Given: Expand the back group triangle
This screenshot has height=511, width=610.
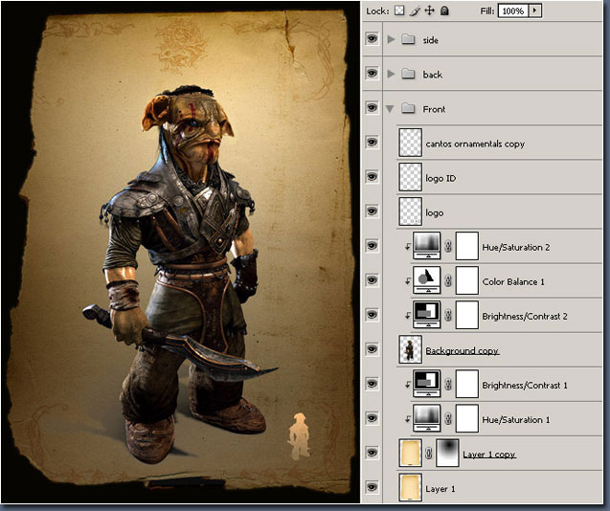Looking at the screenshot, I should pyautogui.click(x=391, y=74).
